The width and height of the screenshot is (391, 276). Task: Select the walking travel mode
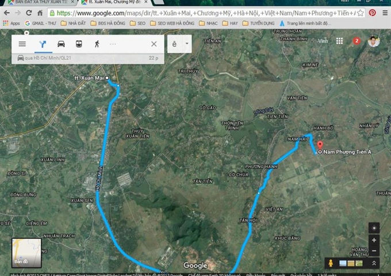[x=95, y=44]
